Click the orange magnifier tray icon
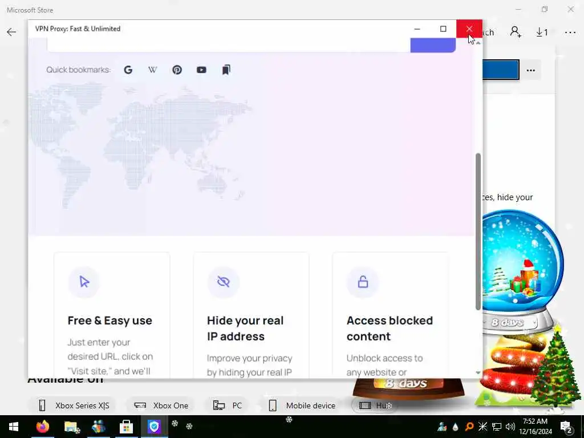 click(x=469, y=427)
